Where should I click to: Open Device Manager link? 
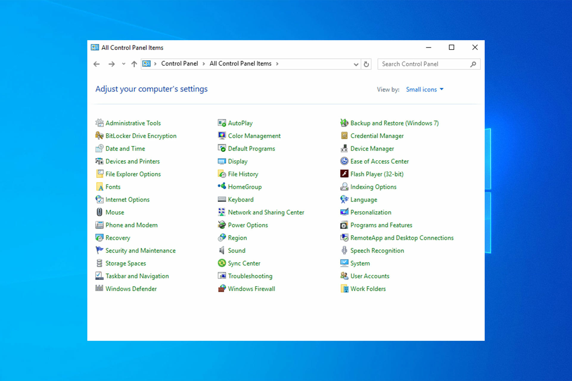[372, 149]
